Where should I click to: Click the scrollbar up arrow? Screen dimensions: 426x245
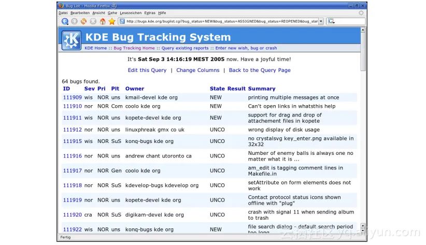[363, 30]
